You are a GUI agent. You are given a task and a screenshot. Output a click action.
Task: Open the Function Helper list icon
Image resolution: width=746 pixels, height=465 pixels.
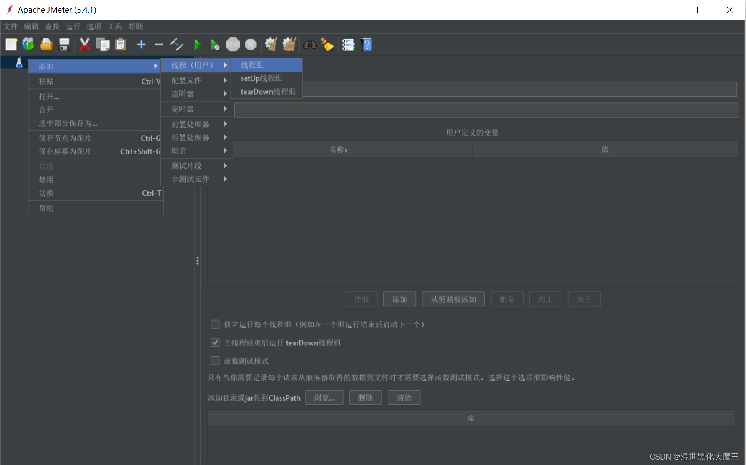click(348, 44)
